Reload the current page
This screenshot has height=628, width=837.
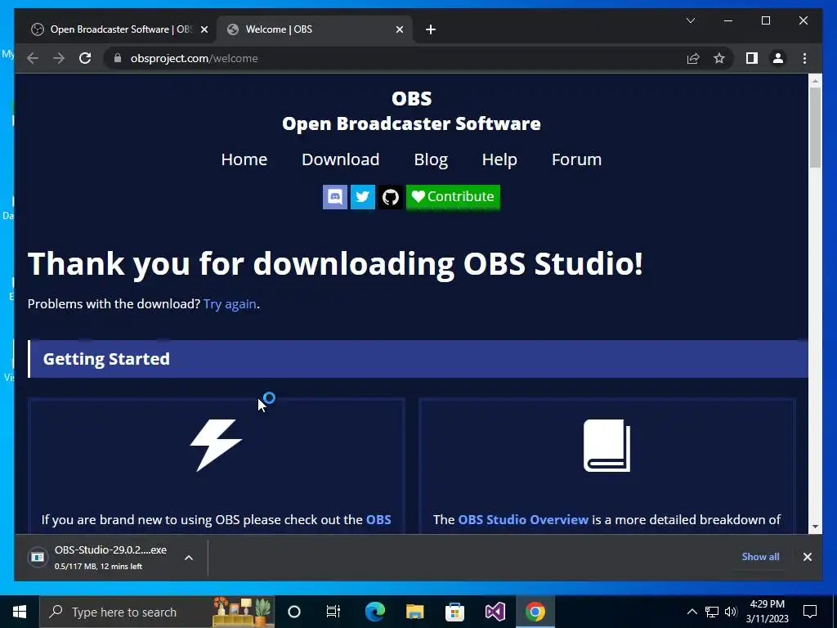(85, 58)
